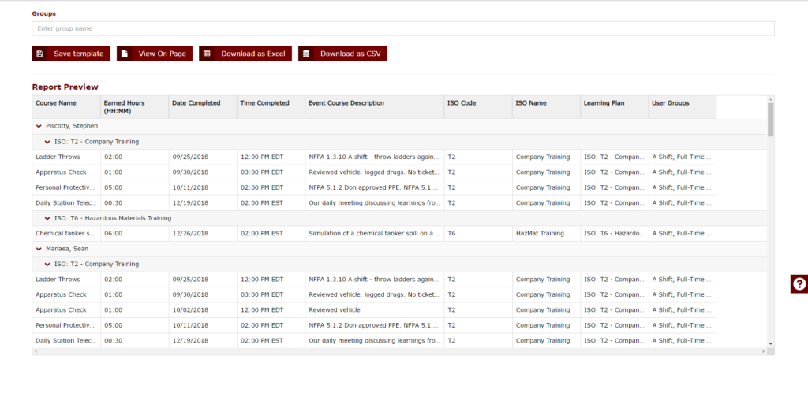The width and height of the screenshot is (808, 400).
Task: Sort by Date Completed column header
Action: pos(196,103)
